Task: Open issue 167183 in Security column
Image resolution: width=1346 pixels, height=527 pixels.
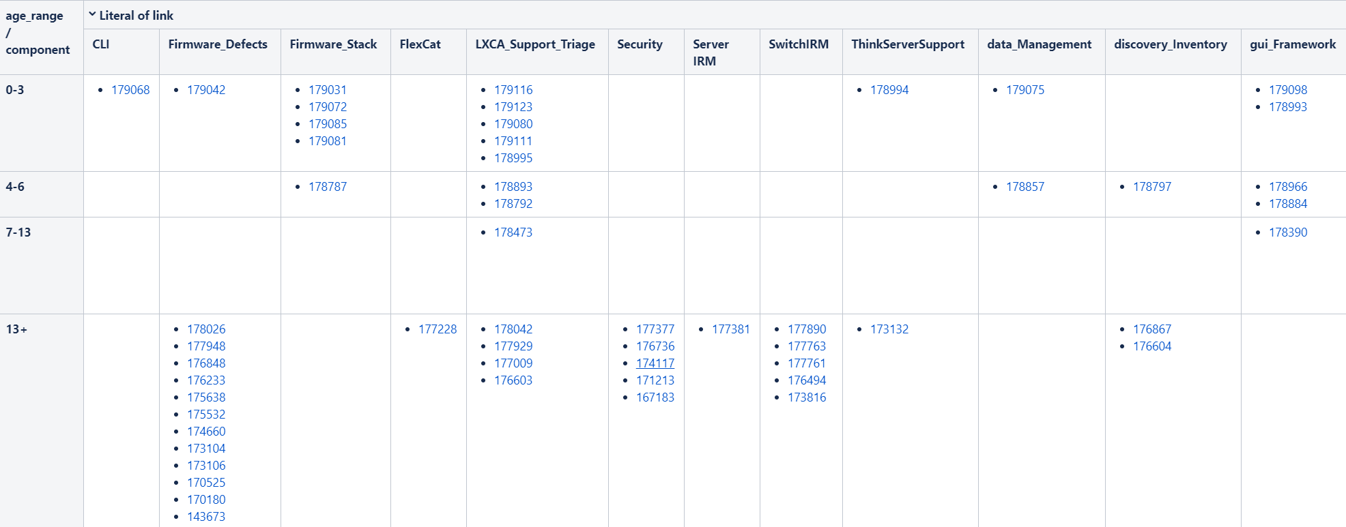Action: point(655,397)
